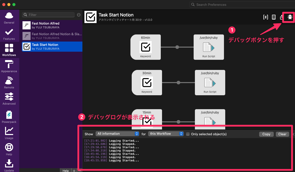The width and height of the screenshot is (295, 172).
Task: Open the Usage statistics section
Action: point(9,133)
